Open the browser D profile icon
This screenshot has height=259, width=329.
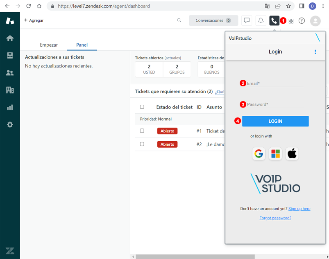[313, 6]
